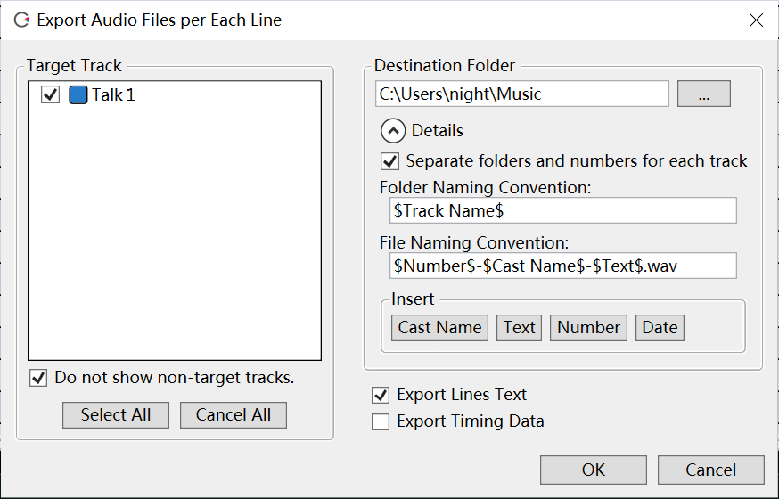This screenshot has width=779, height=499.
Task: Confirm export with the OK button
Action: 593,470
